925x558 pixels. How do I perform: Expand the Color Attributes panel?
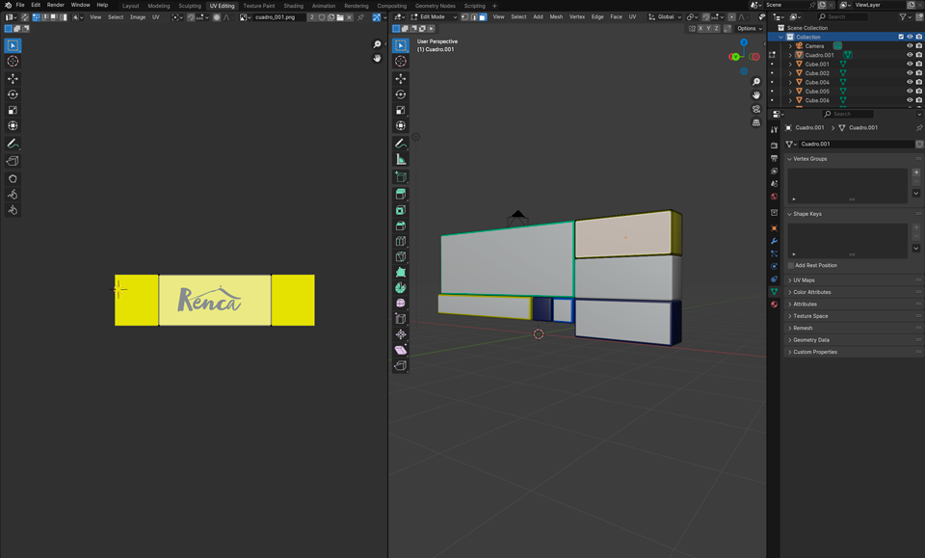pyautogui.click(x=811, y=292)
